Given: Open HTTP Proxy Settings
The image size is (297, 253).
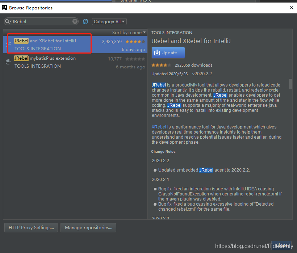Looking at the screenshot, I should pos(31,227).
